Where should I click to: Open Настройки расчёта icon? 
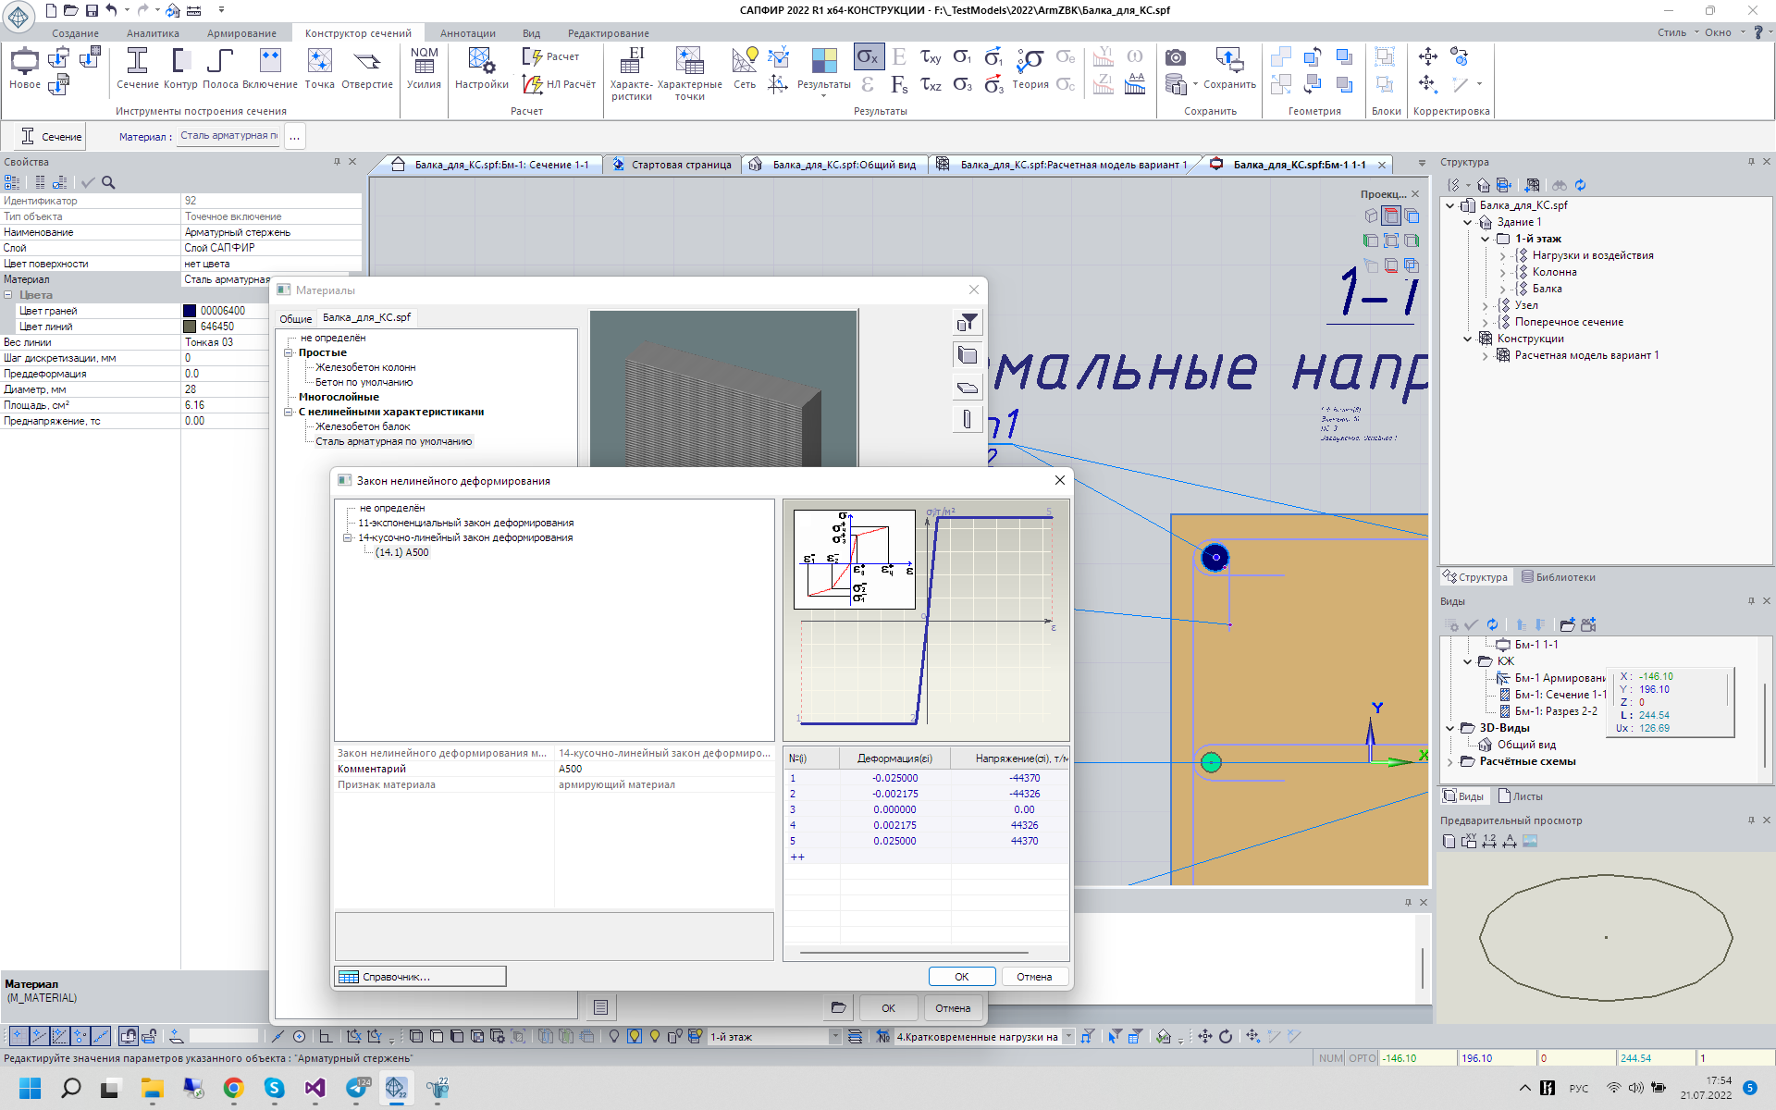click(481, 62)
